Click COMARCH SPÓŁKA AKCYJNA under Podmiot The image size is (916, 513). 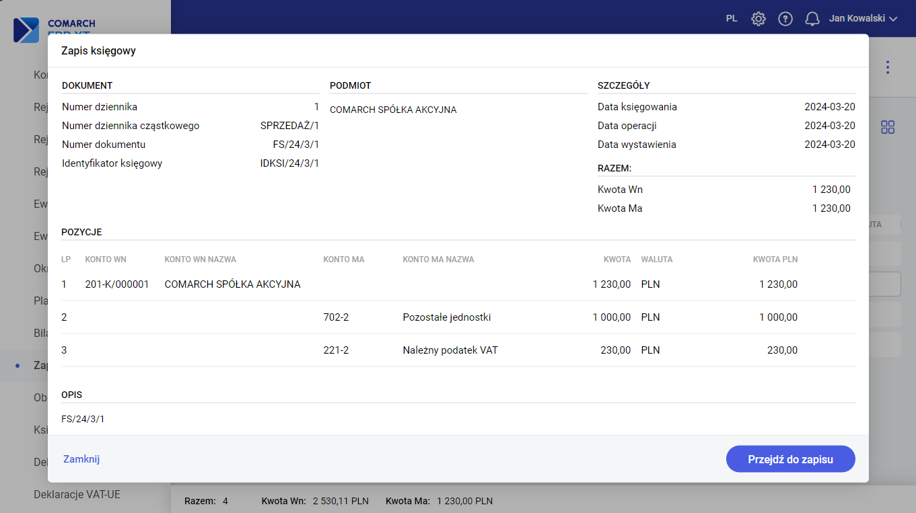click(393, 110)
